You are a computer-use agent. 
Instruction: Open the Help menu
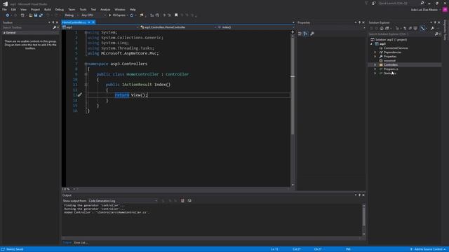133,9
